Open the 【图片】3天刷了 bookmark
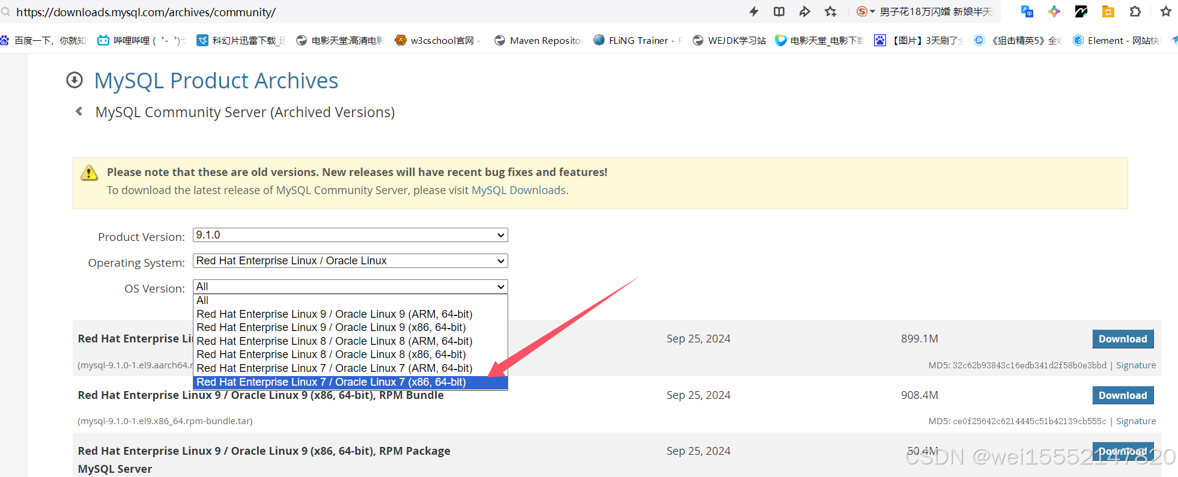The height and width of the screenshot is (477, 1178). (x=918, y=40)
